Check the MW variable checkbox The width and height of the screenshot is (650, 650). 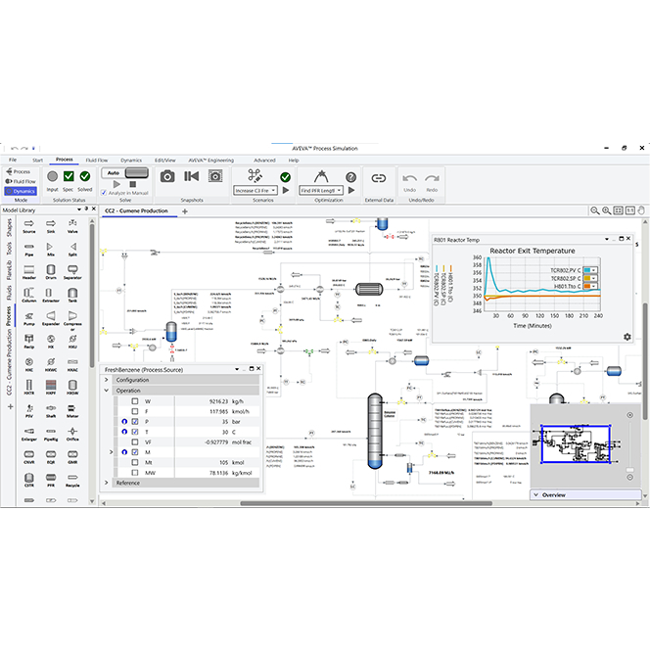135,473
